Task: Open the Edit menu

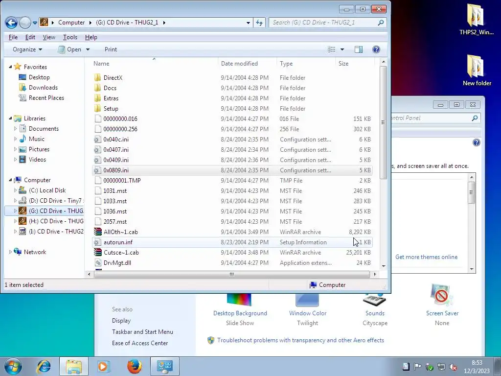Action: click(x=30, y=37)
